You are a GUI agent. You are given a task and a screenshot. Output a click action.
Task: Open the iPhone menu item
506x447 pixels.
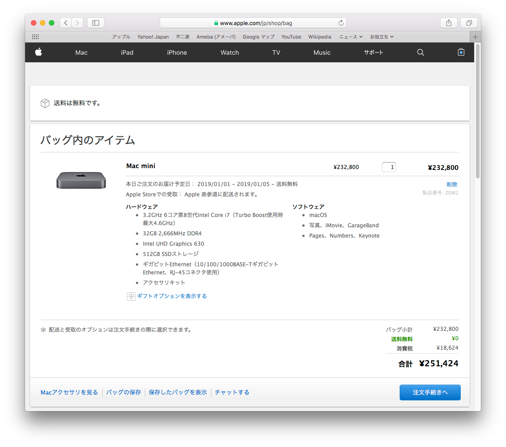coord(177,52)
